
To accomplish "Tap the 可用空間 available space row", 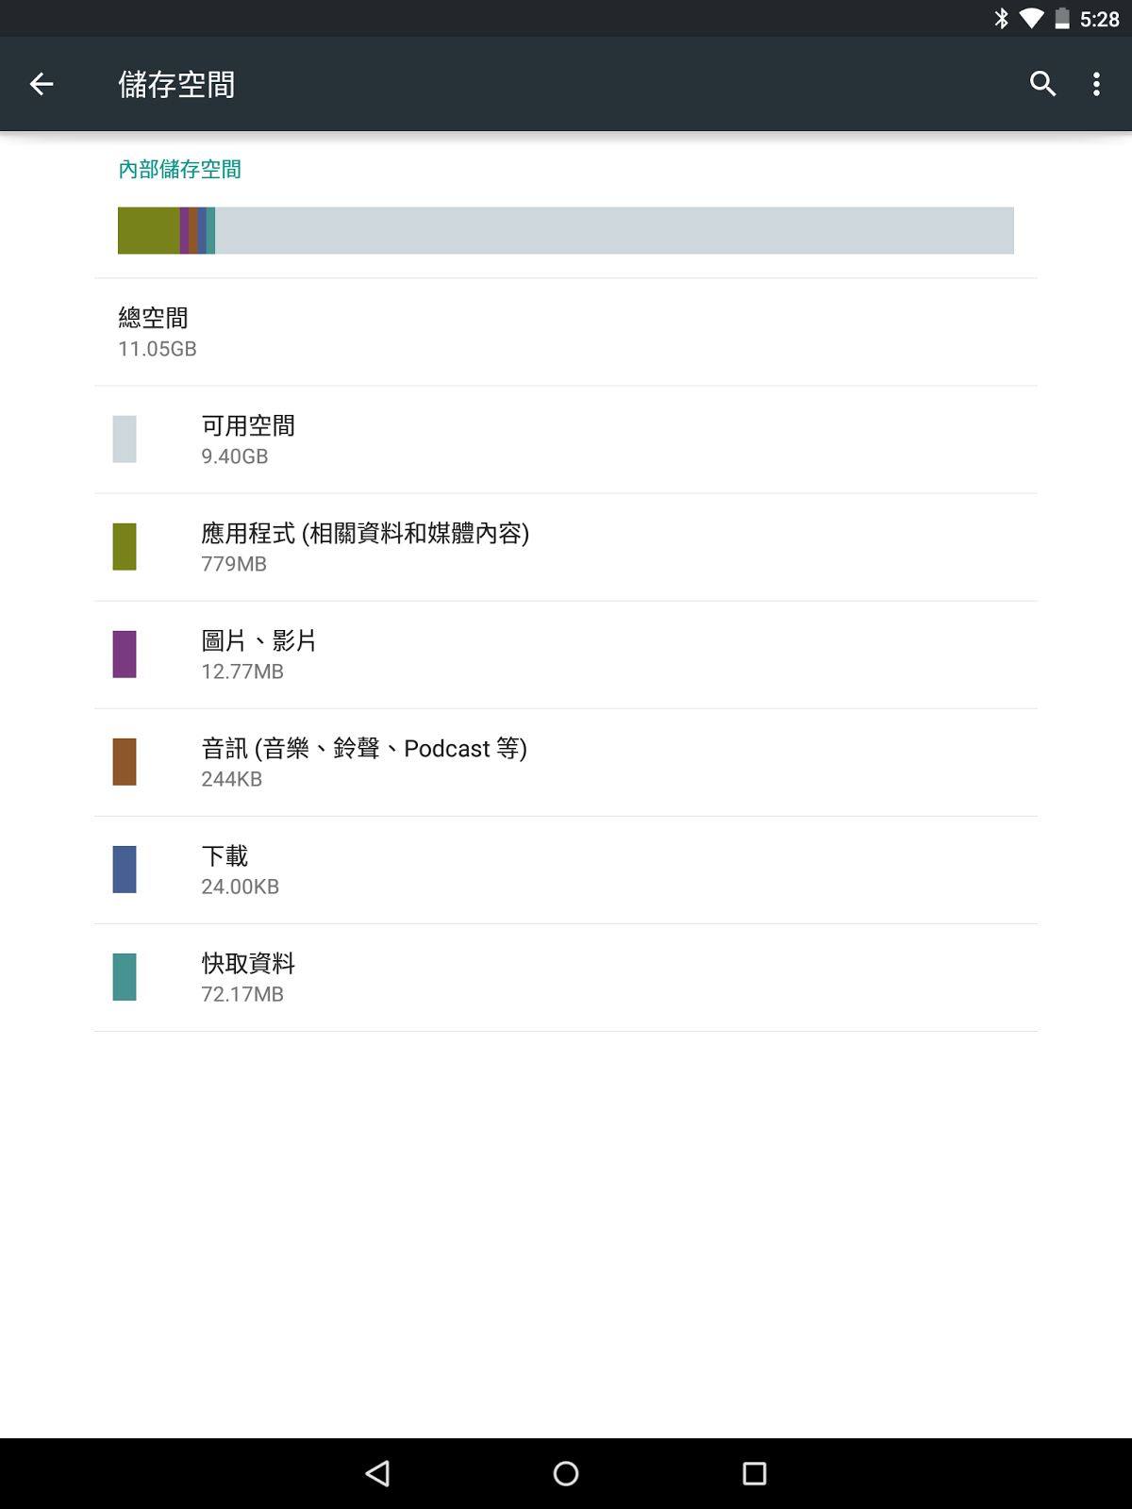I will point(566,439).
